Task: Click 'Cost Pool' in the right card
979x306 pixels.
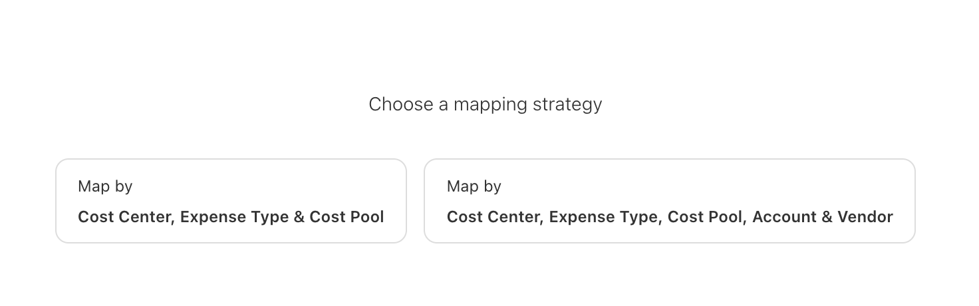Action: coord(706,217)
